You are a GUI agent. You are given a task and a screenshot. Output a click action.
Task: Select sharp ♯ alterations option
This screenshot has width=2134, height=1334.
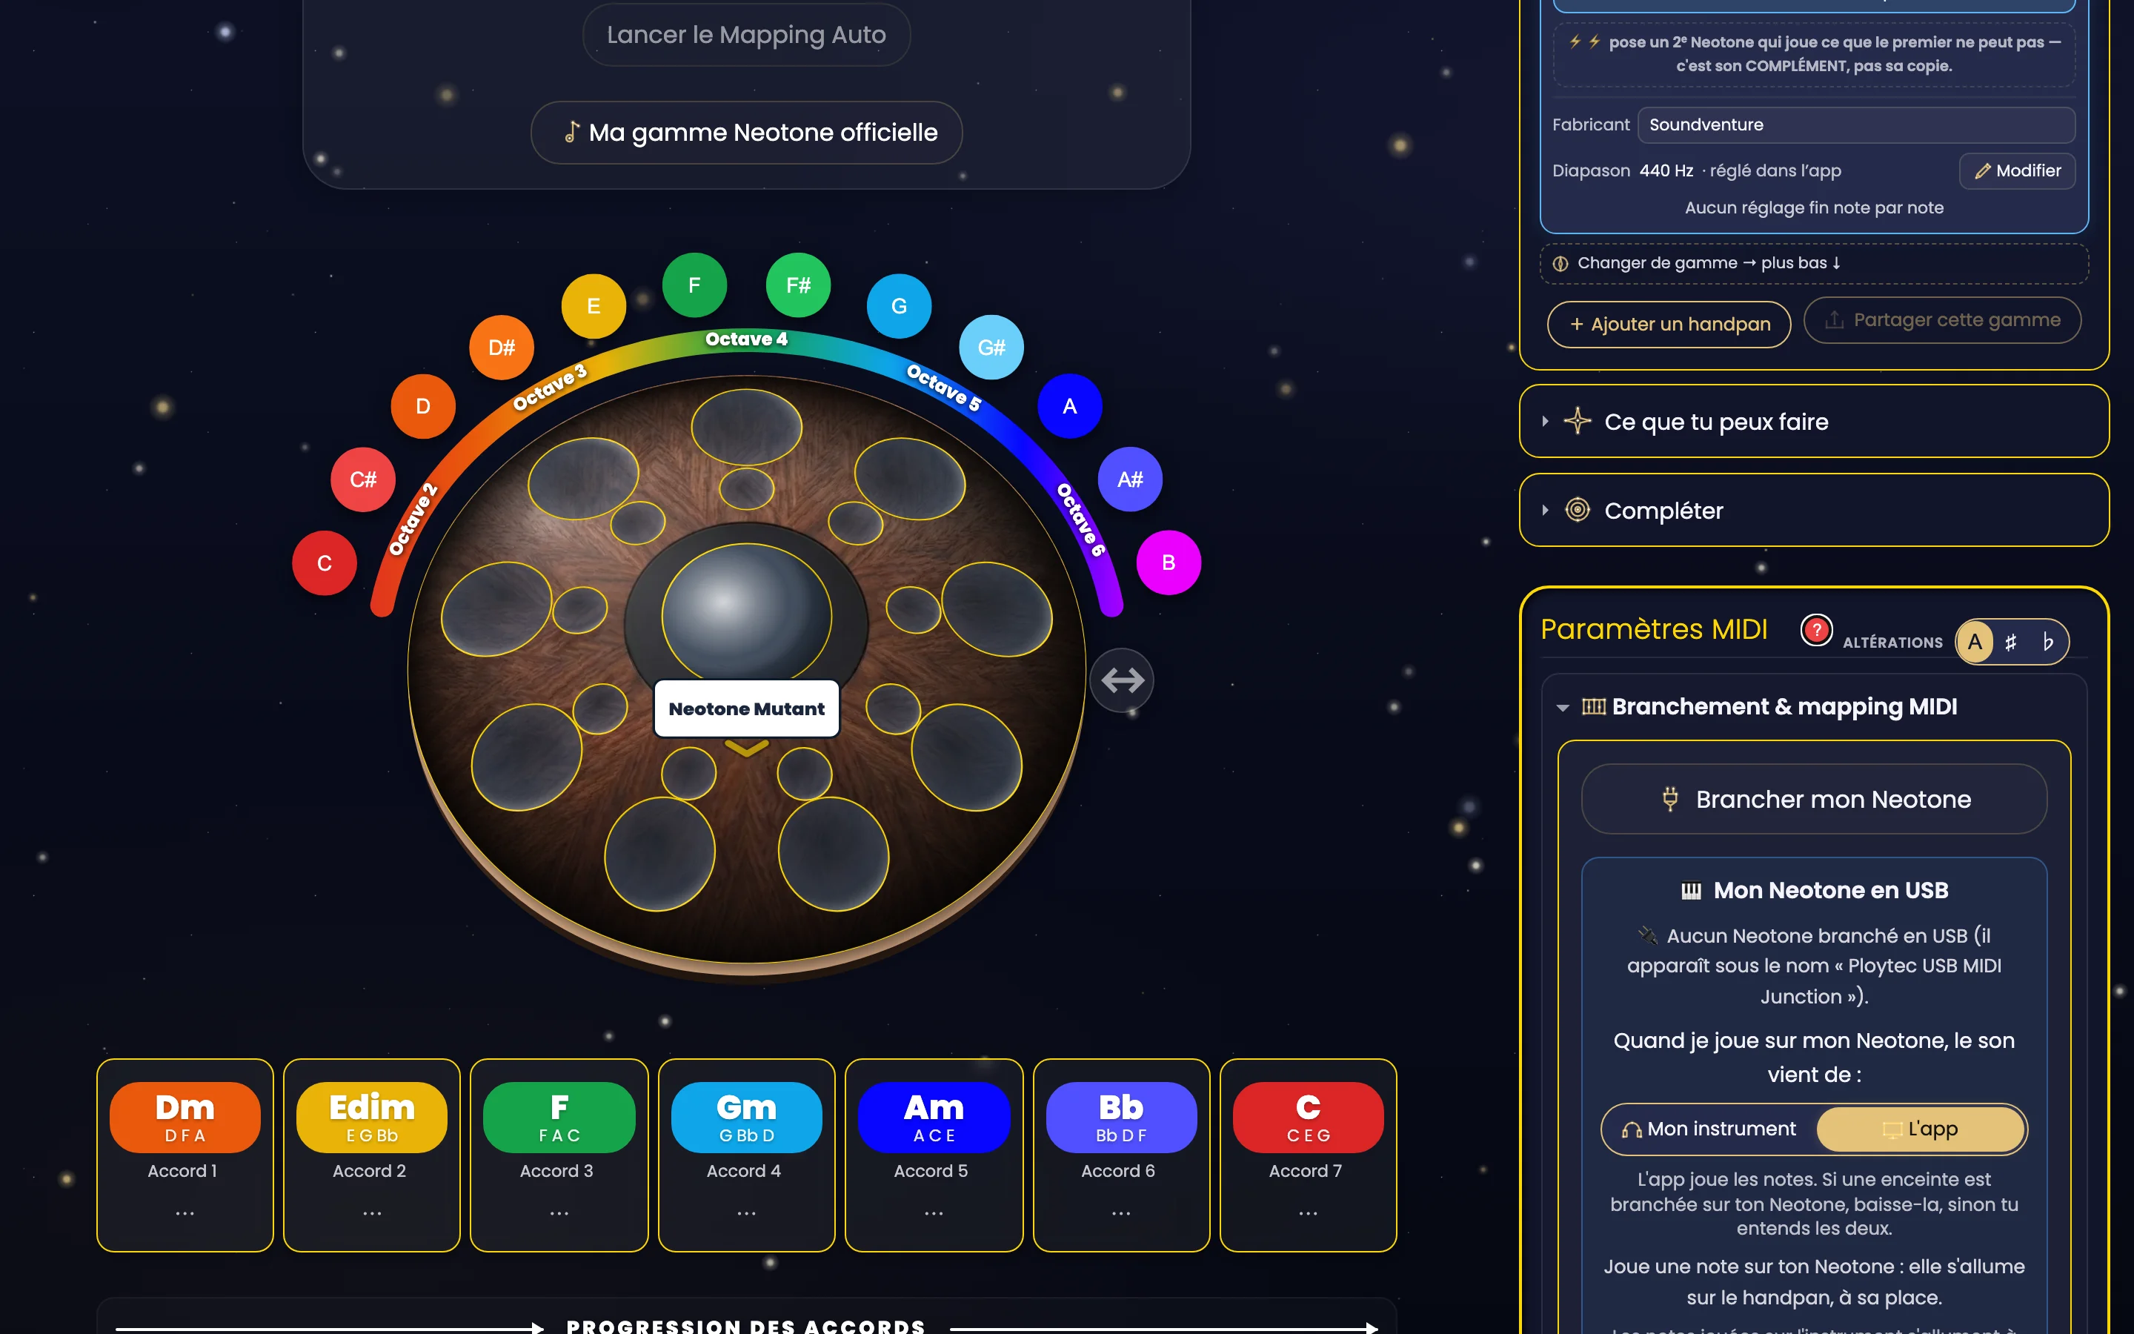(2010, 641)
